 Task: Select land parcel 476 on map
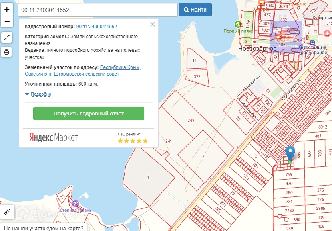[x=320, y=199]
